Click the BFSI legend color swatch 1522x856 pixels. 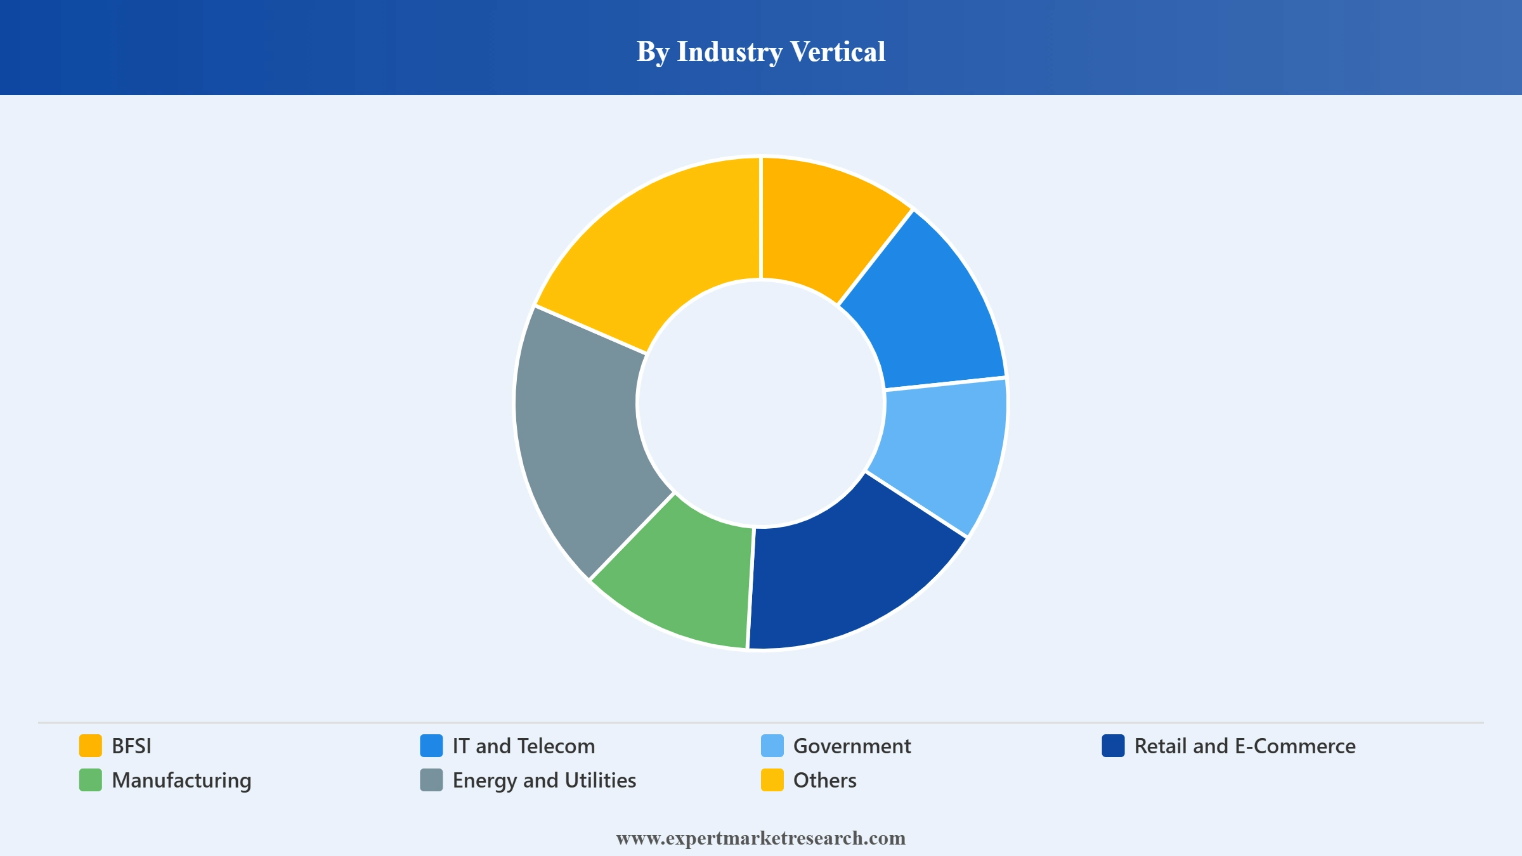click(90, 746)
